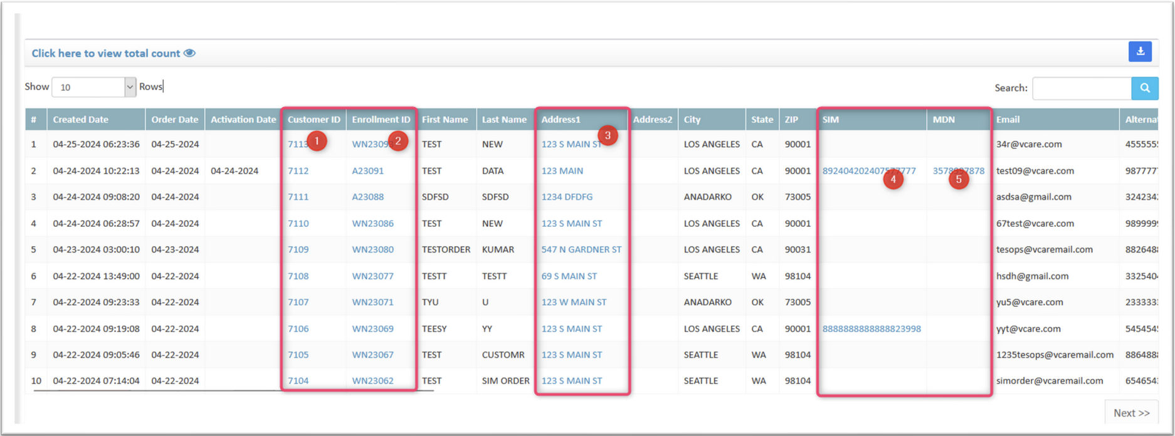Open enrollment ID WN23080
1175x436 pixels.
[372, 249]
